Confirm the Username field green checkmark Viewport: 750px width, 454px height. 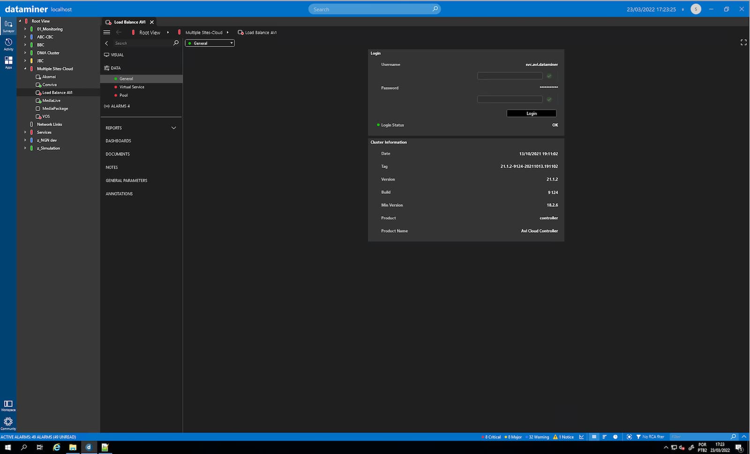click(x=549, y=76)
